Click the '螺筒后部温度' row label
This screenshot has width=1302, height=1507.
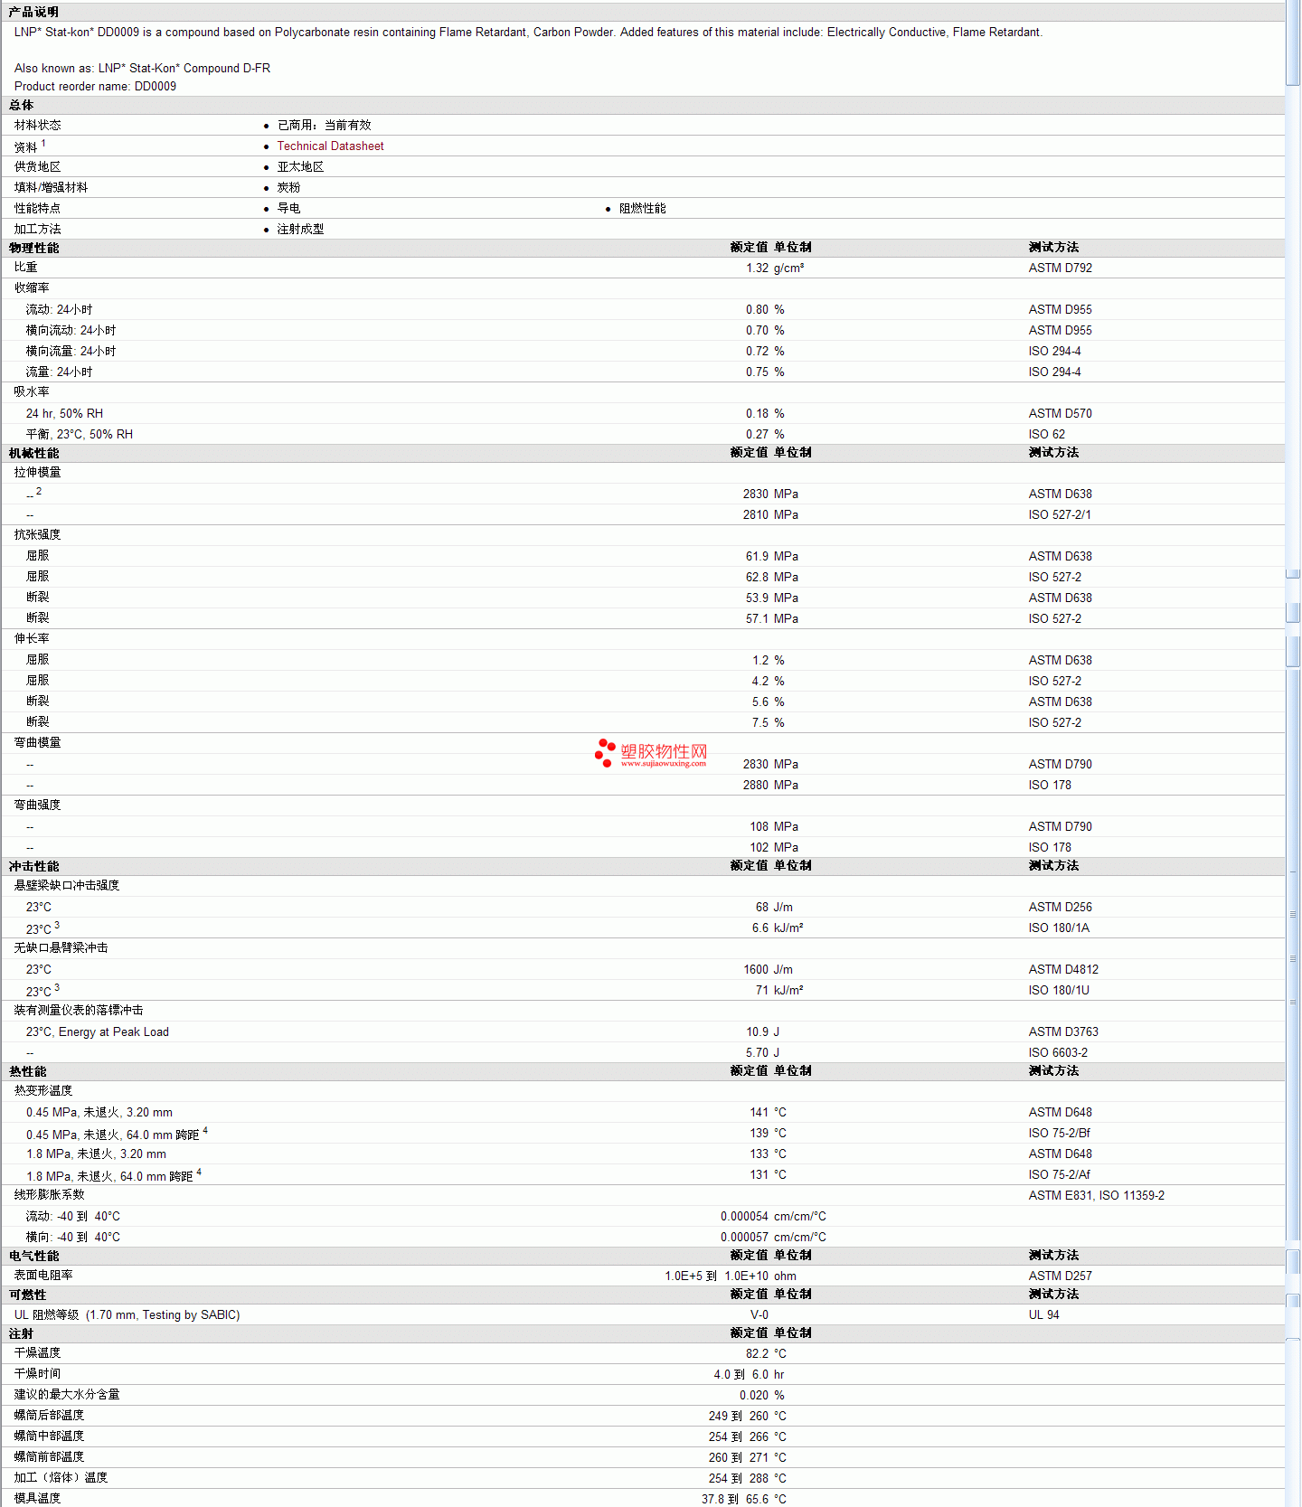tap(49, 1415)
